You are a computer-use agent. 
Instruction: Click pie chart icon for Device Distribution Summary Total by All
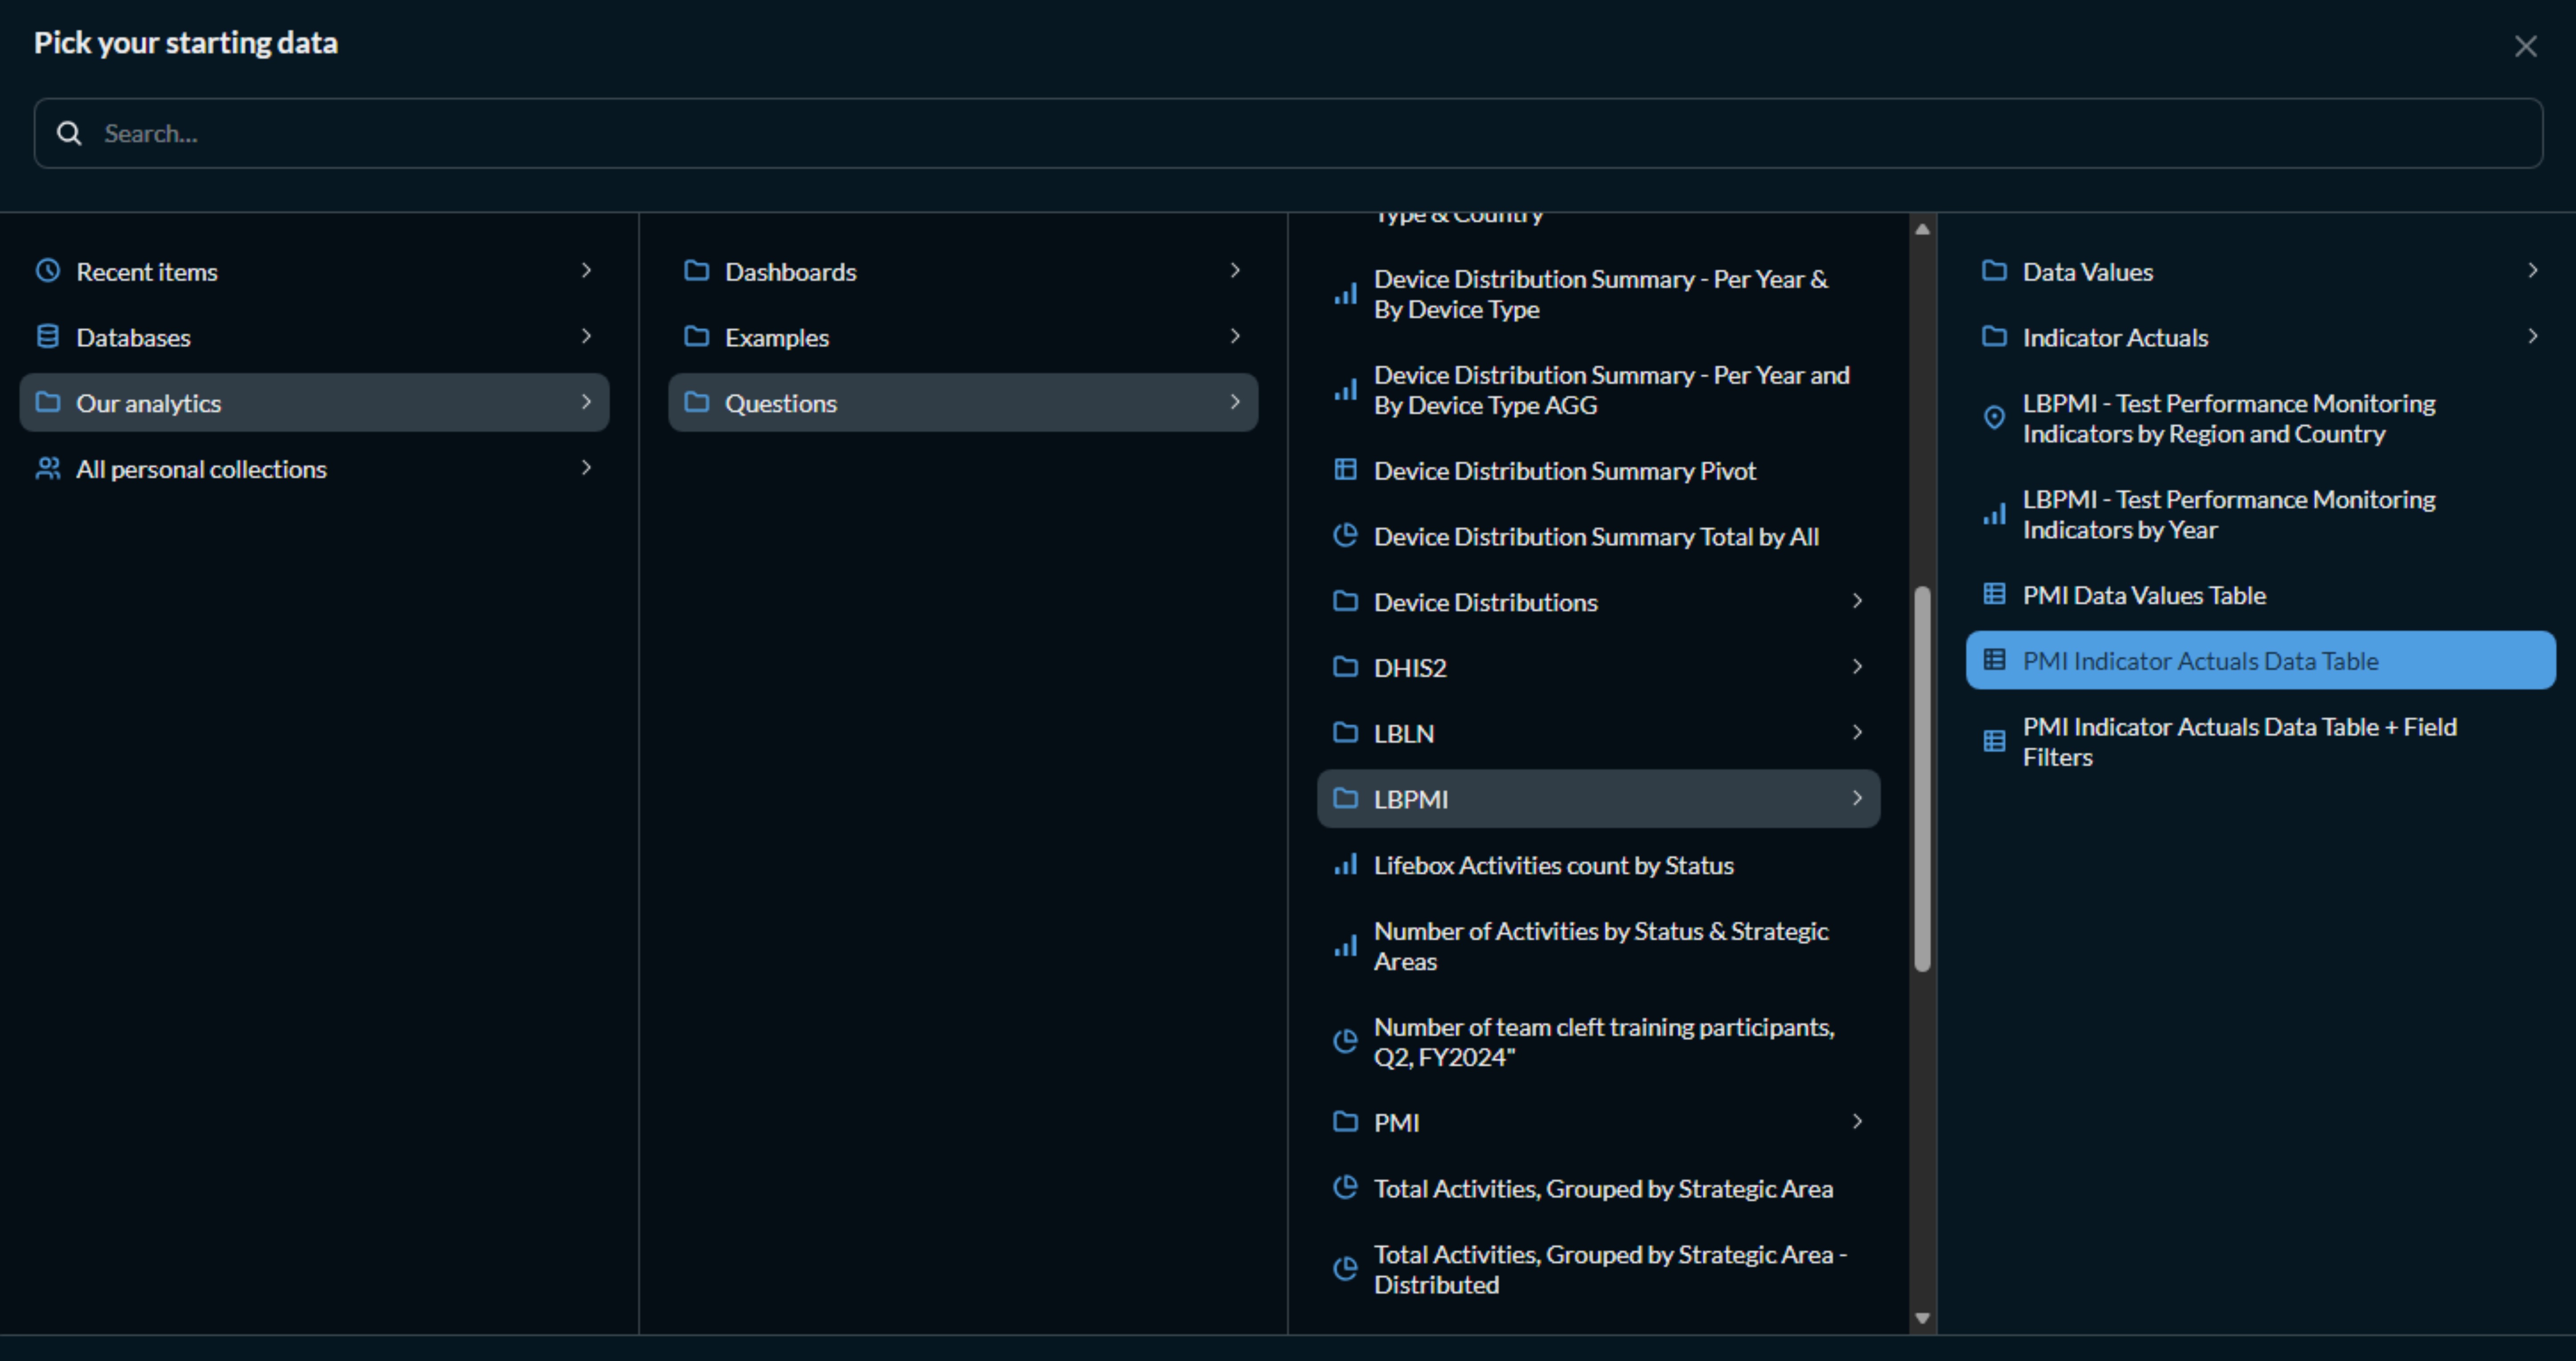(x=1346, y=536)
